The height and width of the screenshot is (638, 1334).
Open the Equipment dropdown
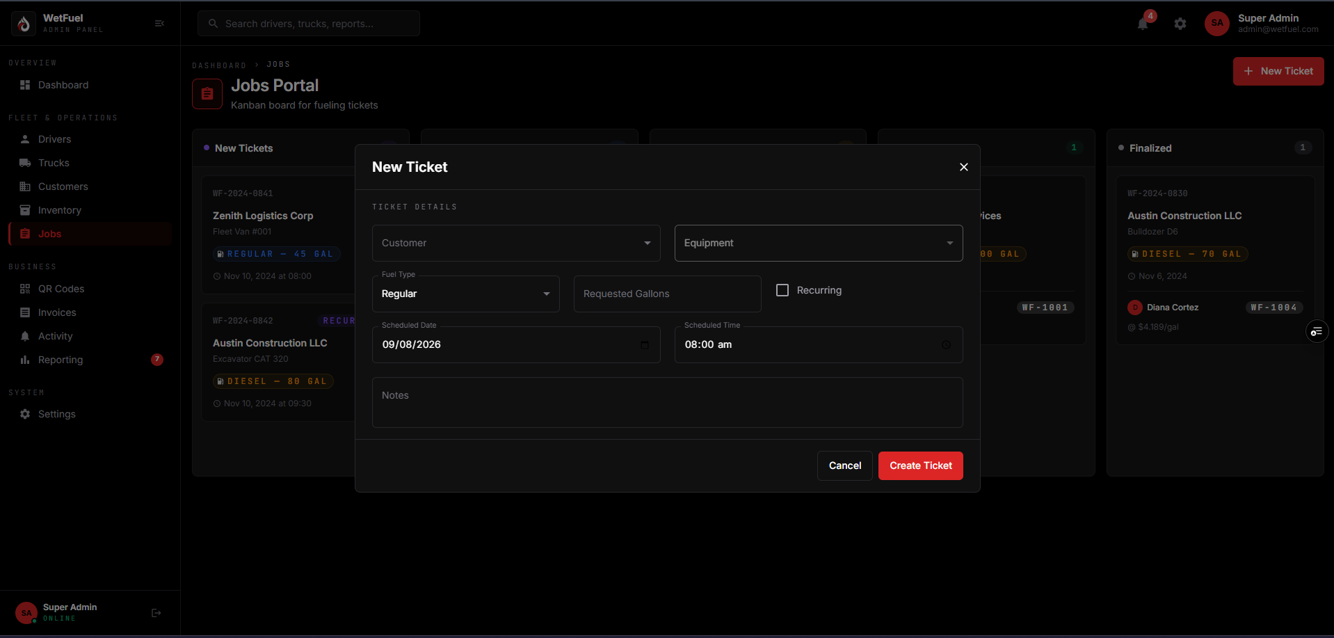point(819,243)
